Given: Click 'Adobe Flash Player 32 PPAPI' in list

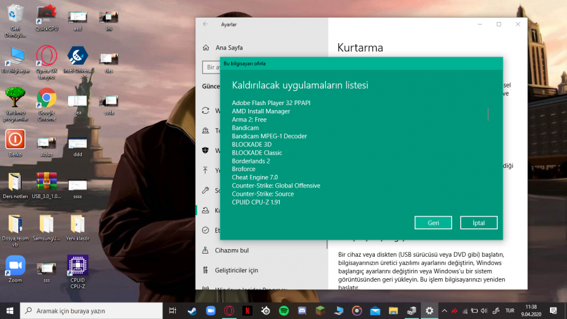Looking at the screenshot, I should tap(271, 103).
